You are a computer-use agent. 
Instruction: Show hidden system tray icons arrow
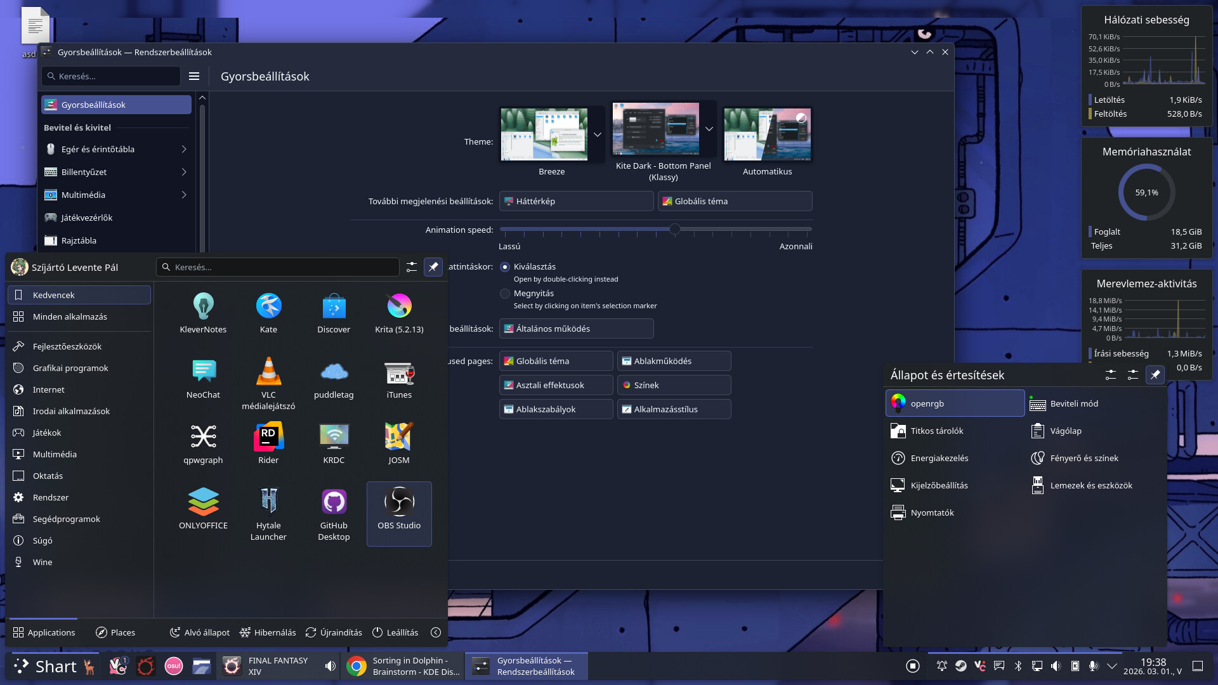(1112, 666)
